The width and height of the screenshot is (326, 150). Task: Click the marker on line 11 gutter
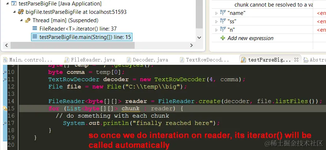pyautogui.click(x=5, y=79)
